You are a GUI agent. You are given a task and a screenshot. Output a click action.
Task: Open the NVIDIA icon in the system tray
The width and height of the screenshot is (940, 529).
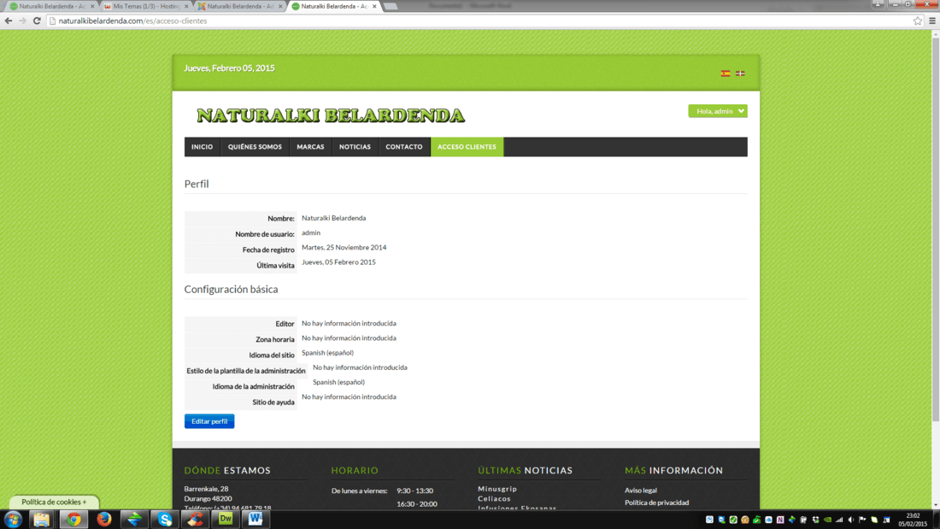click(x=827, y=520)
